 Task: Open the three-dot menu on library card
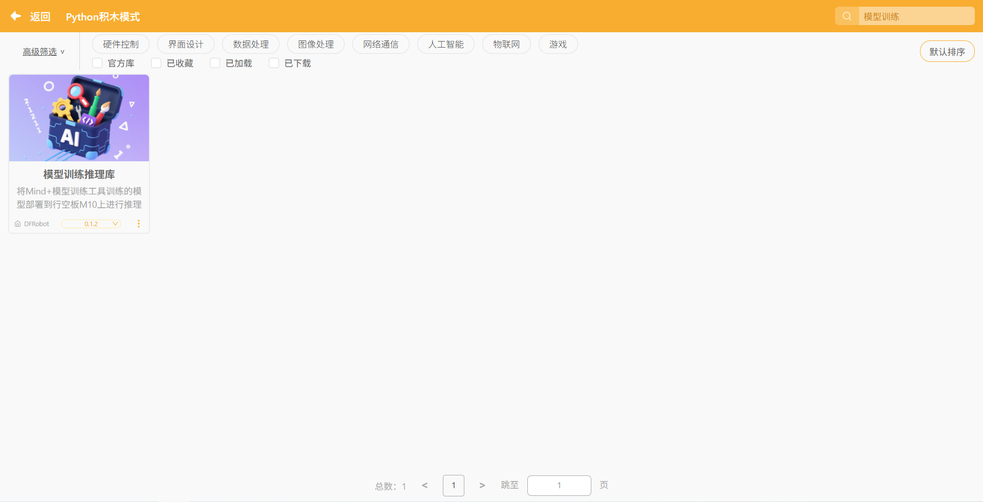tap(138, 224)
